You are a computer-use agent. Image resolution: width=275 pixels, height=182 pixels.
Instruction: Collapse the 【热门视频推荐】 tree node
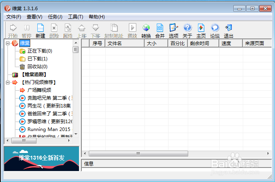[x=7, y=82]
